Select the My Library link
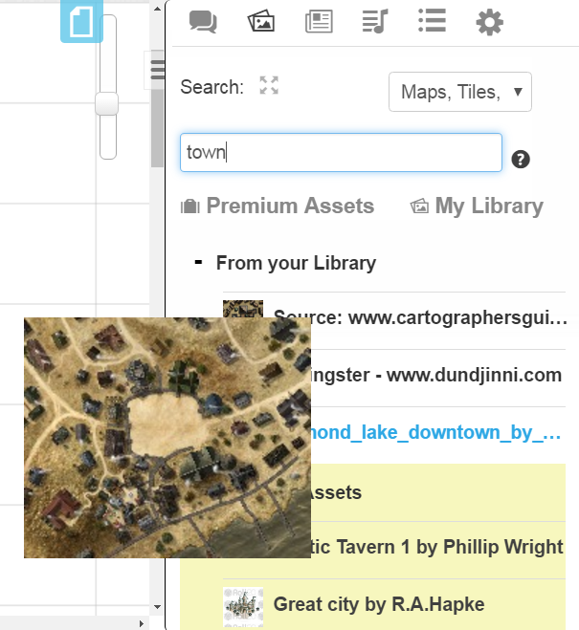The height and width of the screenshot is (630, 579). coord(477,206)
